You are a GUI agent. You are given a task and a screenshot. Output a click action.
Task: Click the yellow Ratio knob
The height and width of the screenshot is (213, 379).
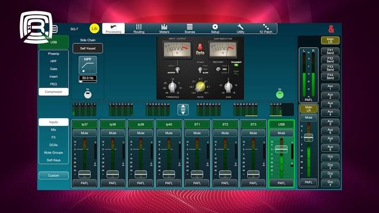point(200,86)
